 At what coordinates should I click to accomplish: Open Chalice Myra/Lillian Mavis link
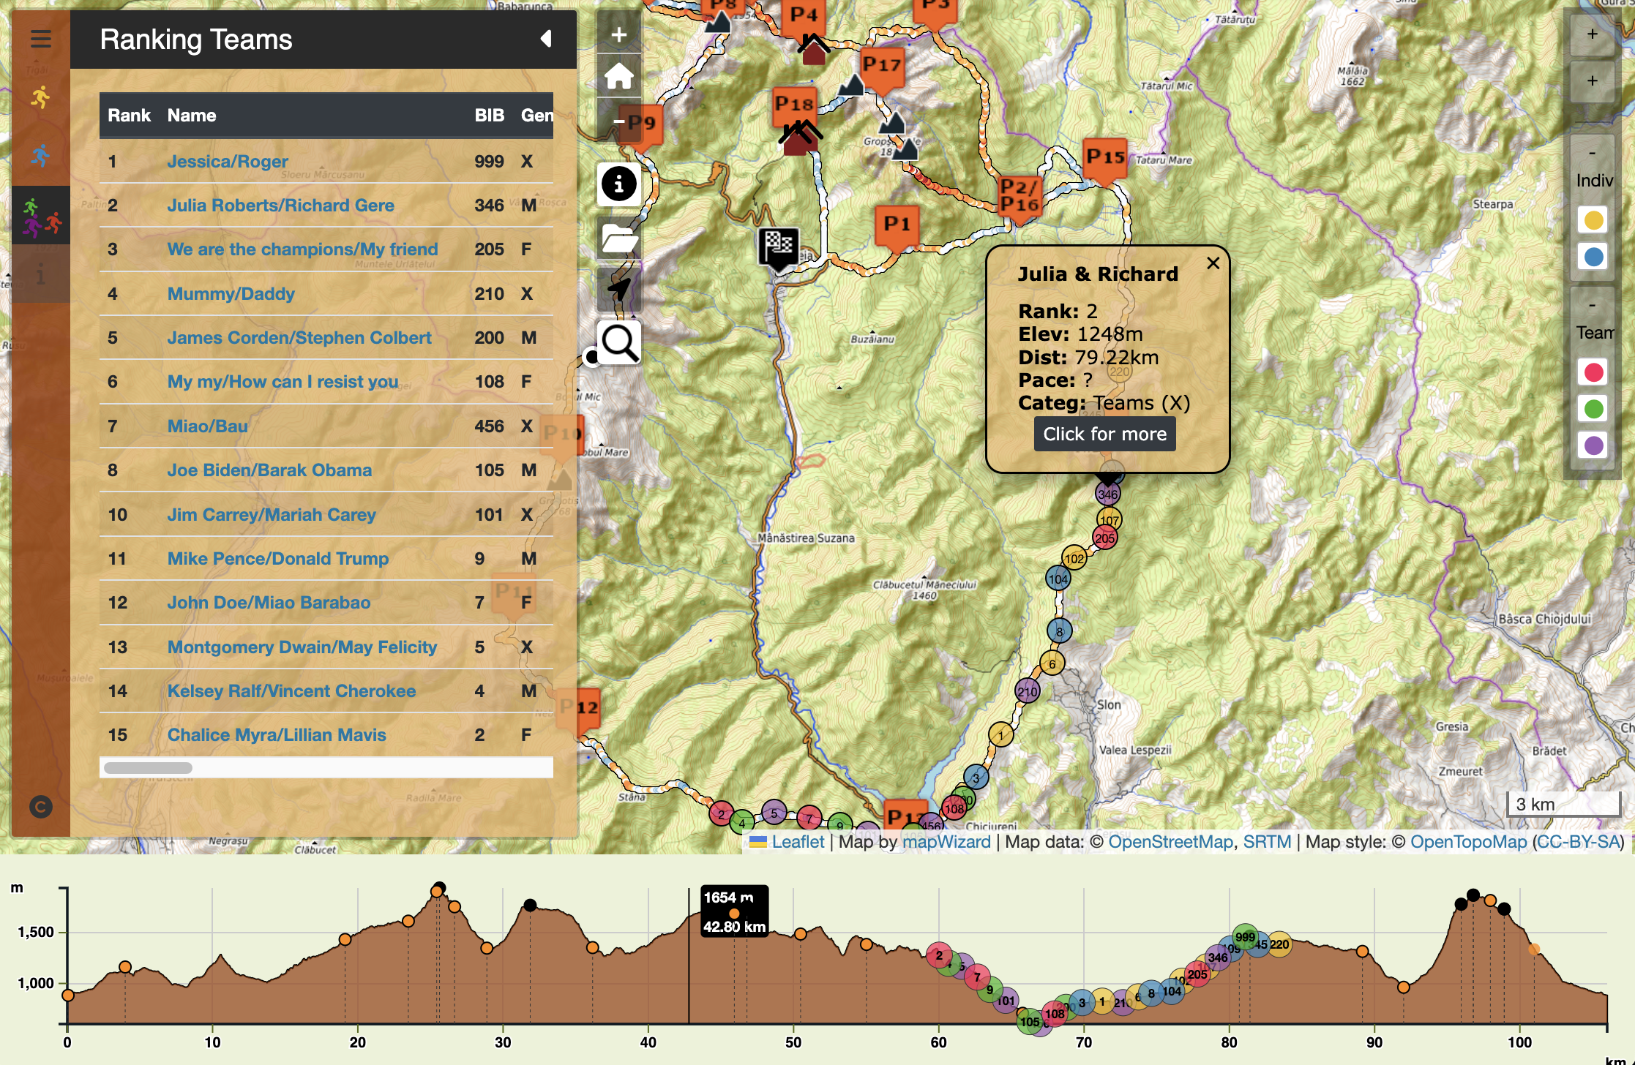point(277,735)
